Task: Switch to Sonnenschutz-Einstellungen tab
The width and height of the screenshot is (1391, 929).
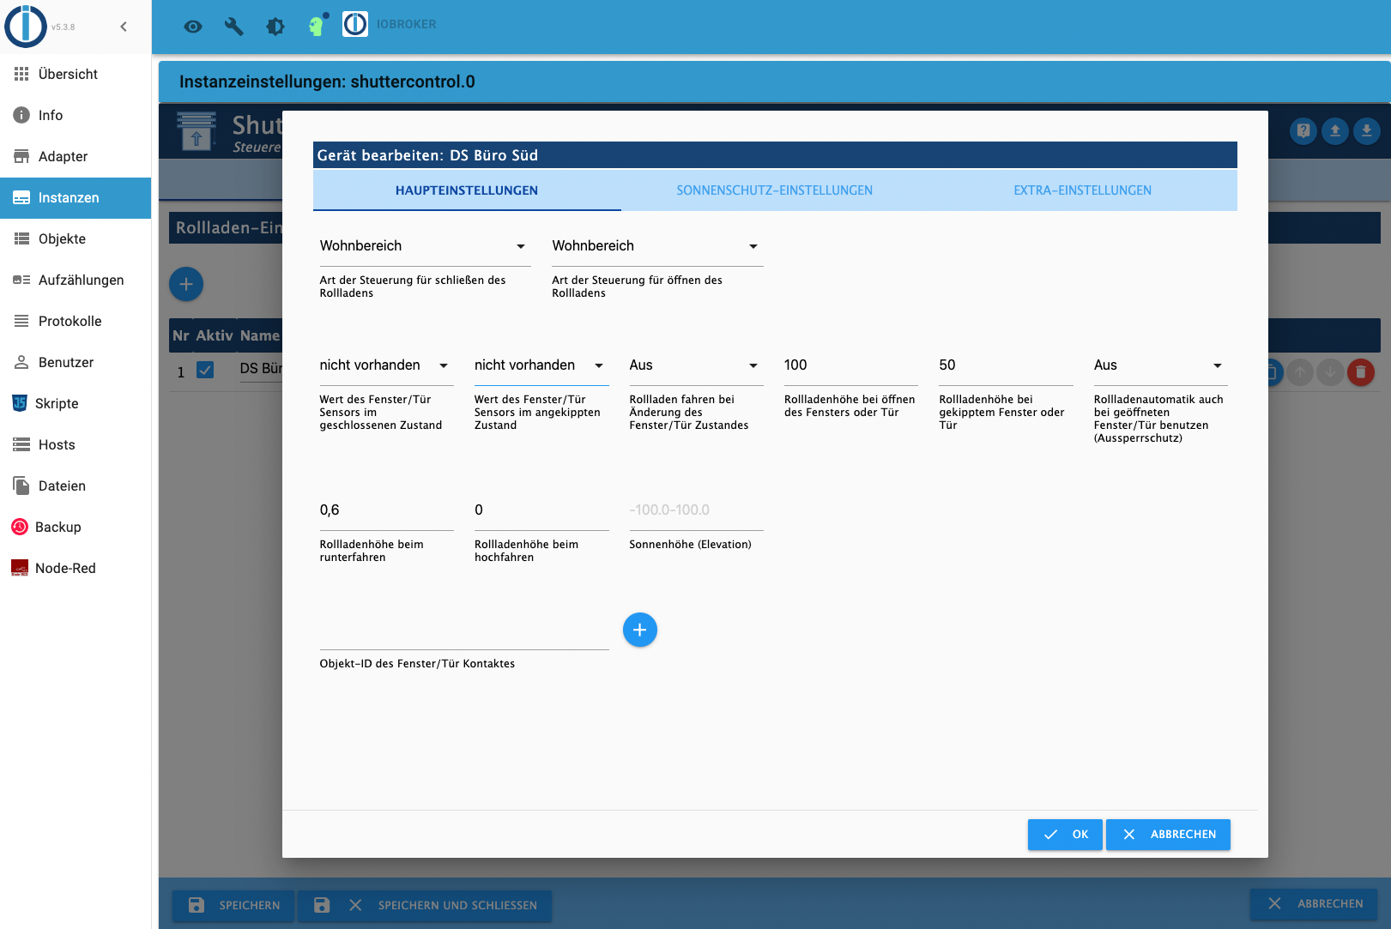Action: pyautogui.click(x=775, y=190)
